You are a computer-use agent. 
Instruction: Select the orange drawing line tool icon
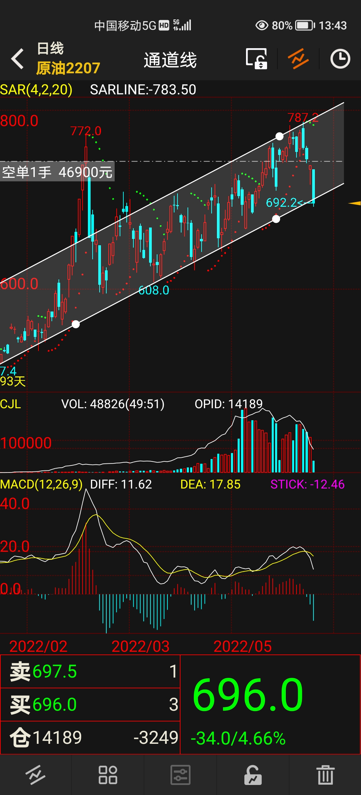tap(298, 59)
